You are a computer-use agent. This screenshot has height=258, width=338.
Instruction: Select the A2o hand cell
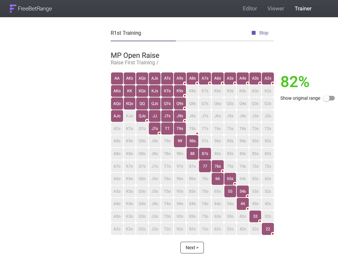(117, 229)
